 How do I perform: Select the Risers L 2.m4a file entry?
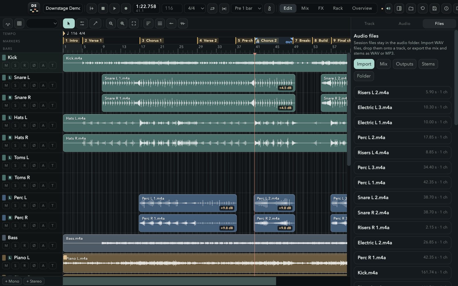point(402,92)
